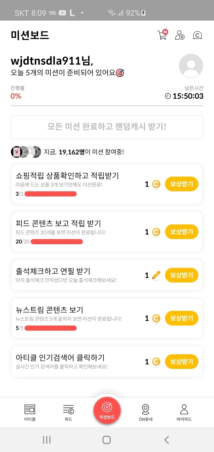Tap the participant avatars cluster

[x=26, y=152]
